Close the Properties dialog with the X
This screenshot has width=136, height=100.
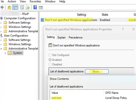(134, 29)
